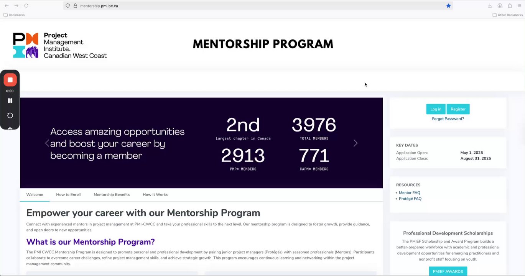
Task: Switch to the How to Enroll tab
Action: point(68,195)
